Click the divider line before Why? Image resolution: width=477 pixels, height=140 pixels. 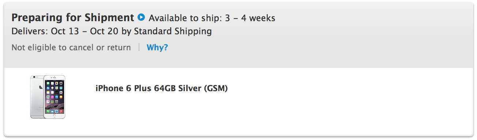139,47
